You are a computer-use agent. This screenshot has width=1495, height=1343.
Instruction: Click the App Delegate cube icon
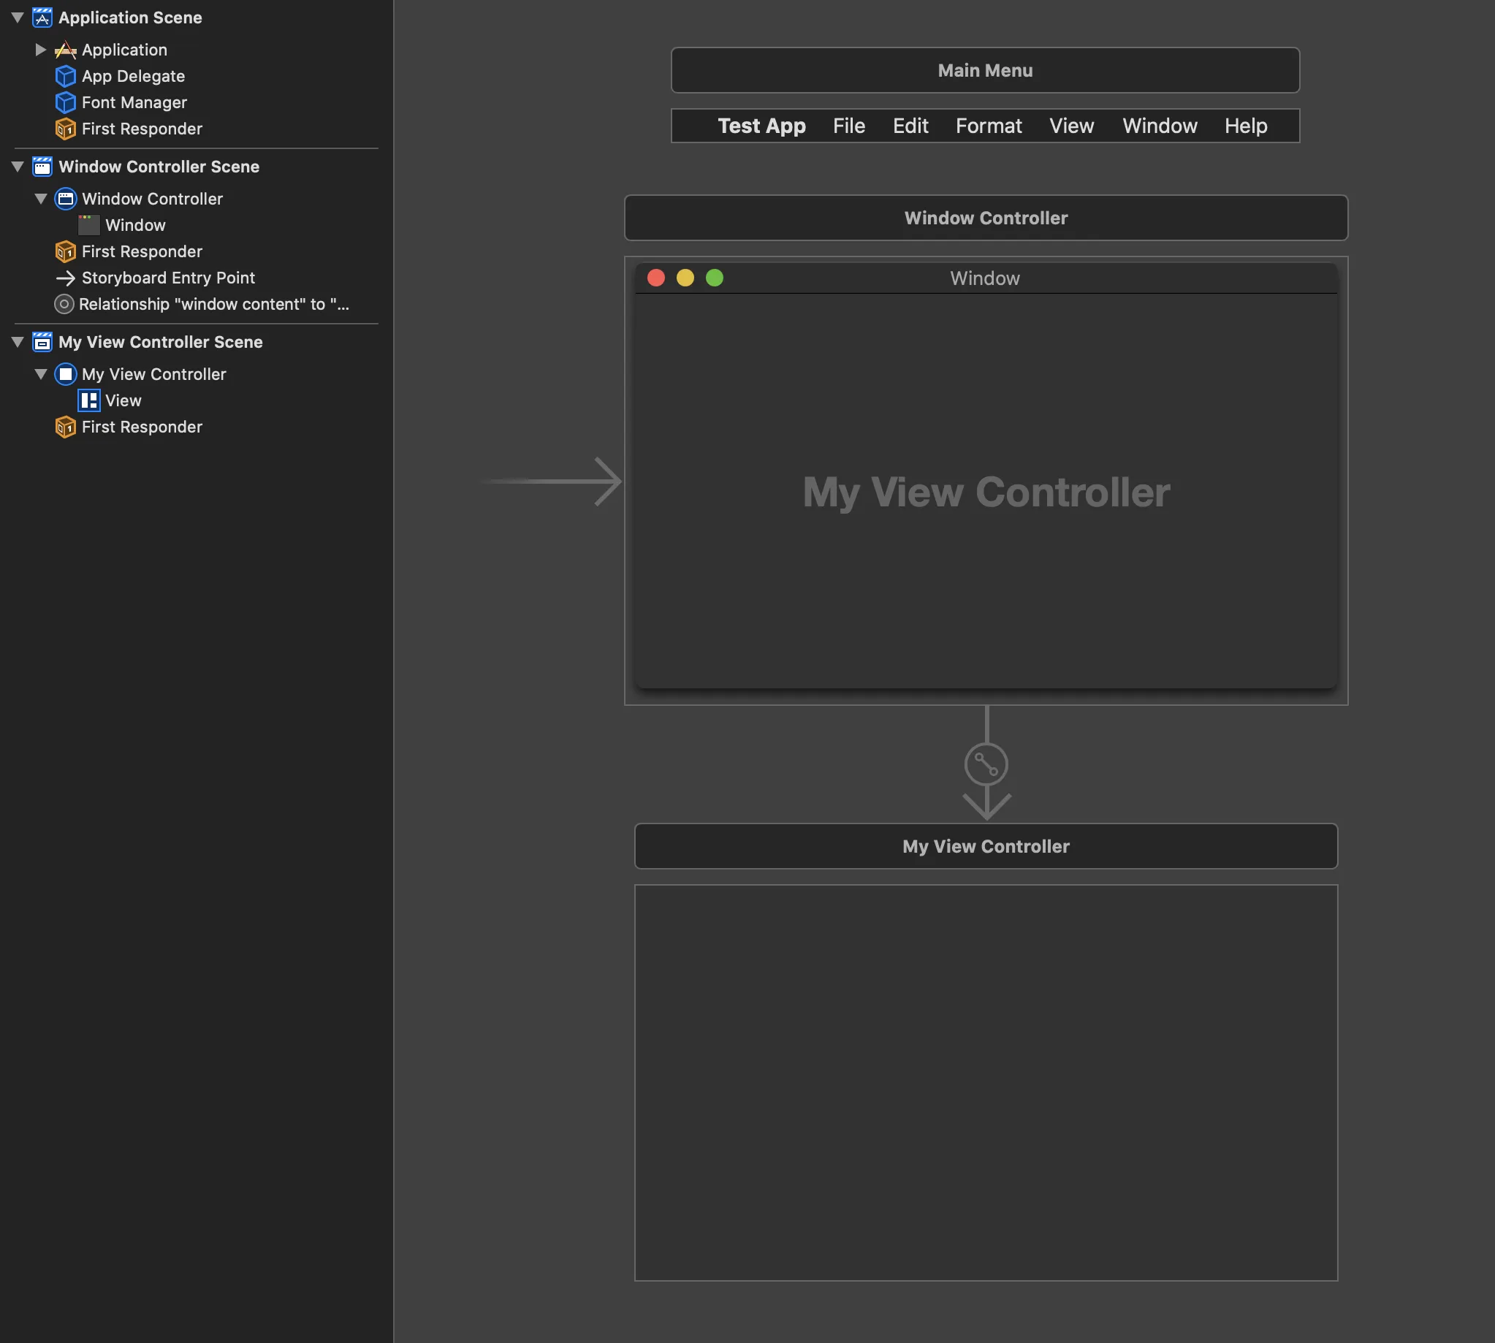[65, 76]
